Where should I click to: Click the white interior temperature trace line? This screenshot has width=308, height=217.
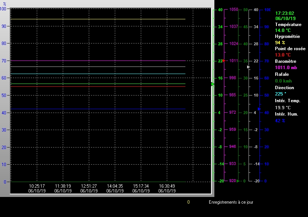pyautogui.click(x=98, y=67)
